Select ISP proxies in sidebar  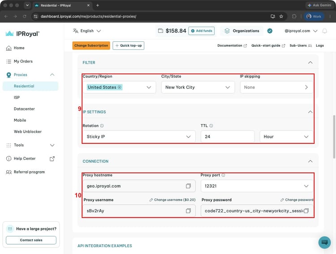click(17, 98)
